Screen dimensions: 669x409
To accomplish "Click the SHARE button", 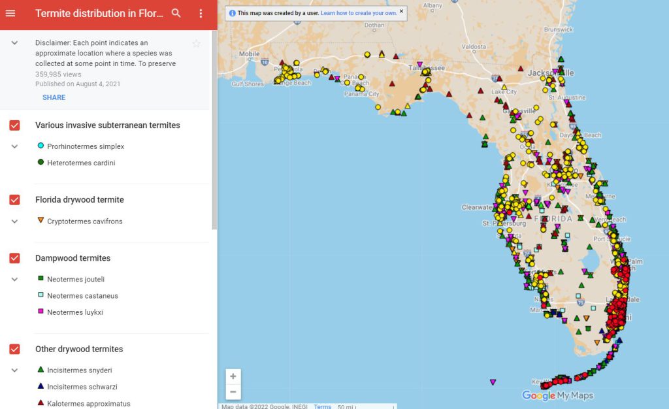I will pyautogui.click(x=54, y=97).
